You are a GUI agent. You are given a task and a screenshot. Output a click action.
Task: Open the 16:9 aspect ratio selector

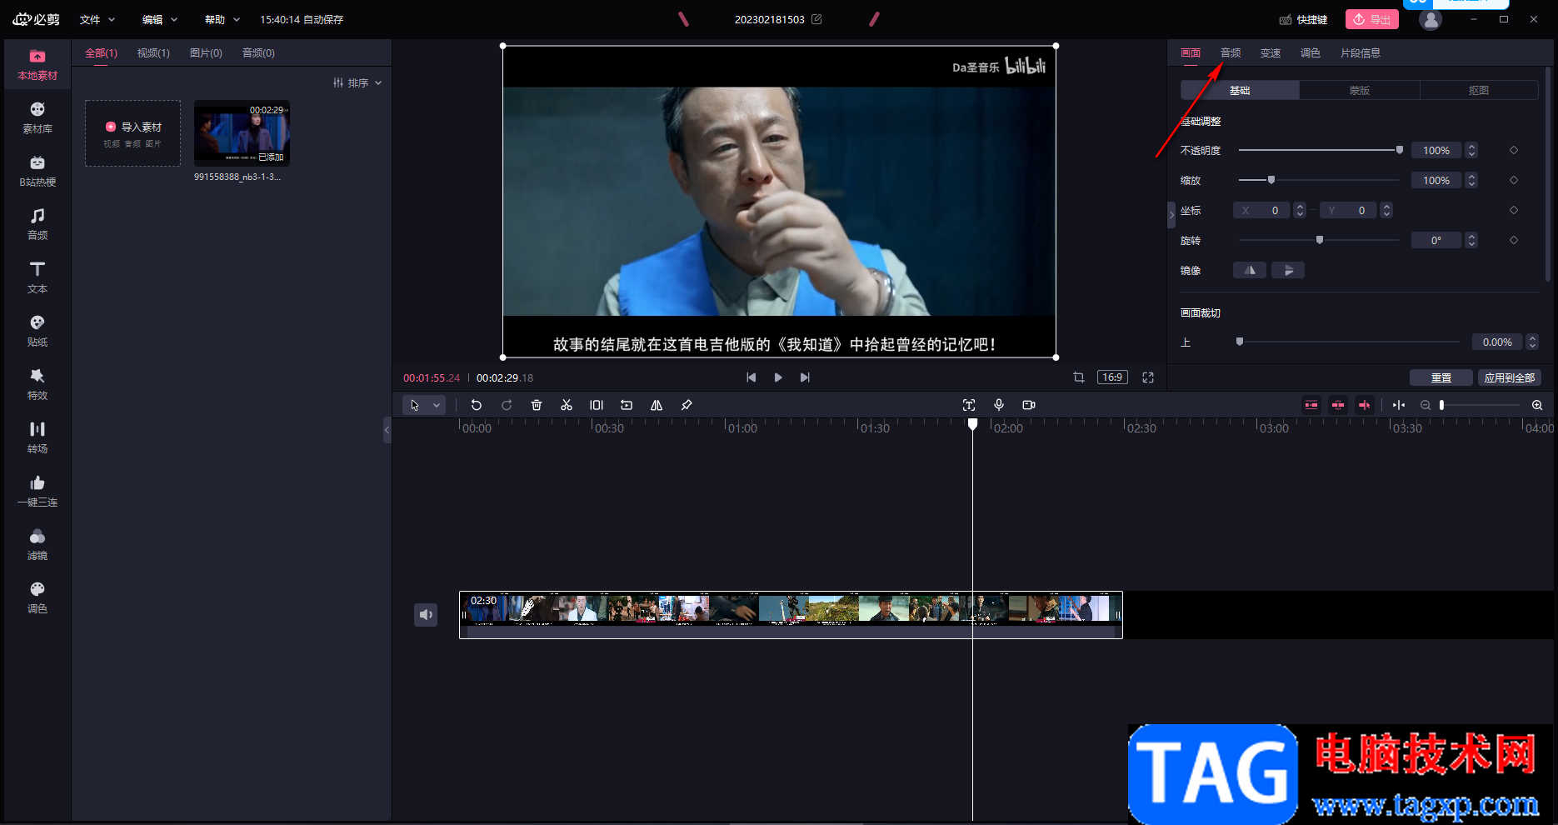pyautogui.click(x=1112, y=377)
